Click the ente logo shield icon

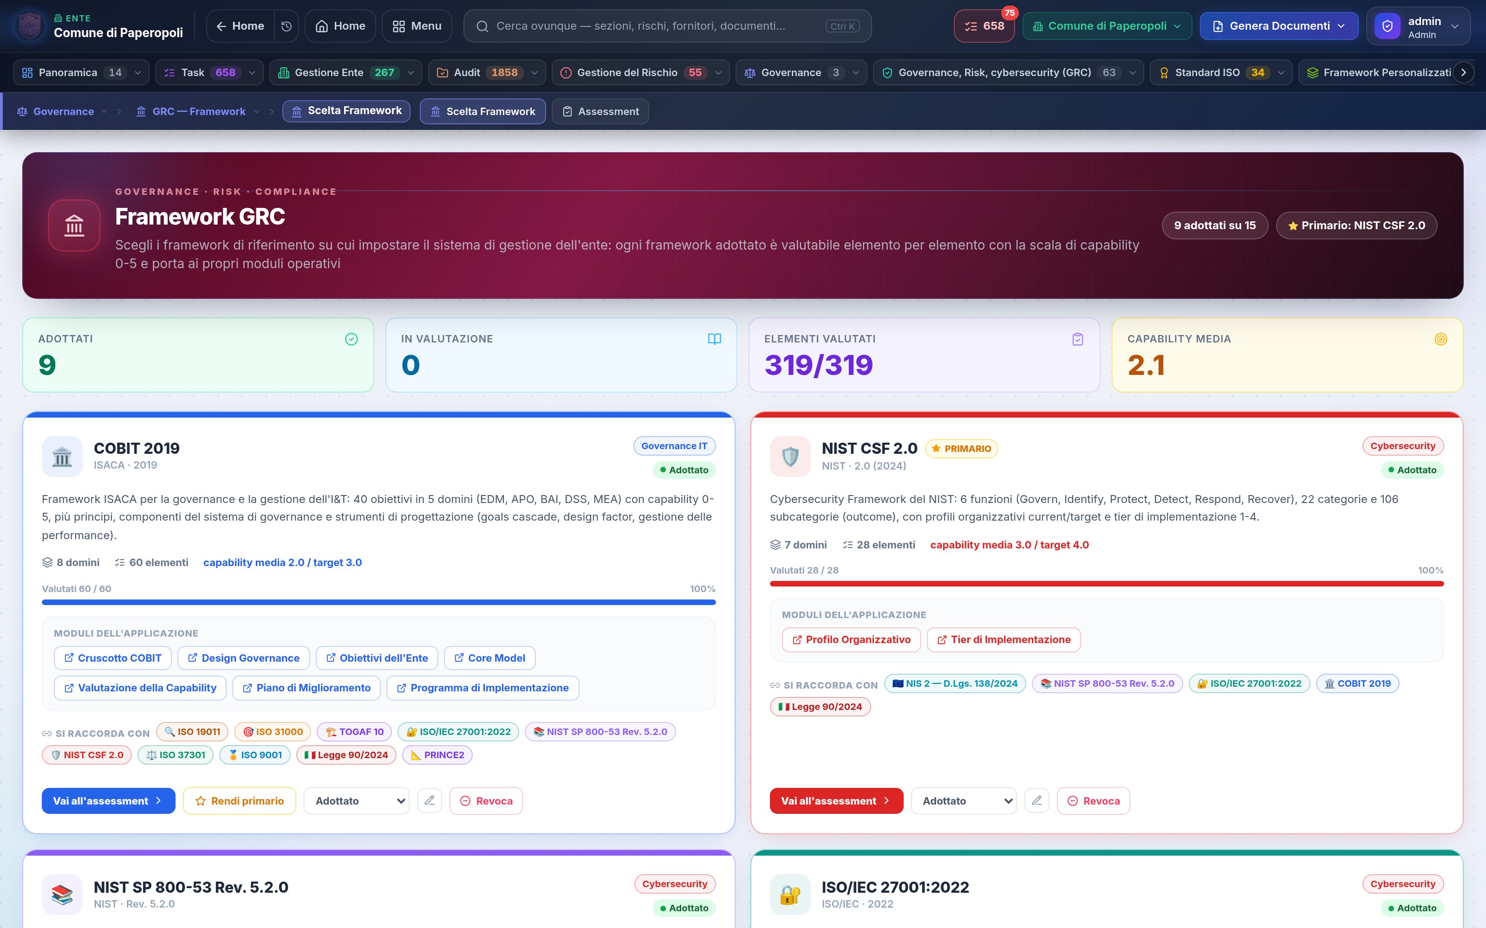click(x=29, y=26)
